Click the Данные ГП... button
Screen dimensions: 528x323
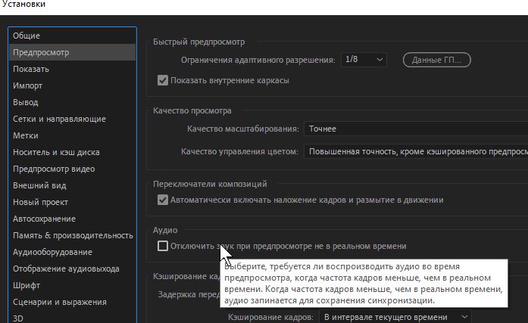tap(436, 60)
